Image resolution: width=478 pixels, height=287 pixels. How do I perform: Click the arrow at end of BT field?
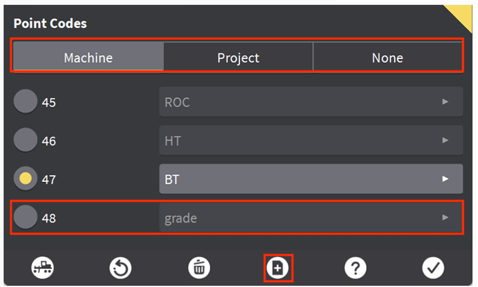[445, 179]
